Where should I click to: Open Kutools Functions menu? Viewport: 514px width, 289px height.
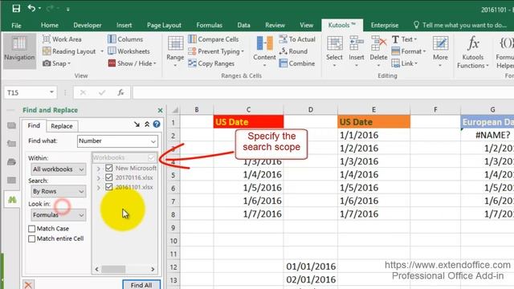473,52
